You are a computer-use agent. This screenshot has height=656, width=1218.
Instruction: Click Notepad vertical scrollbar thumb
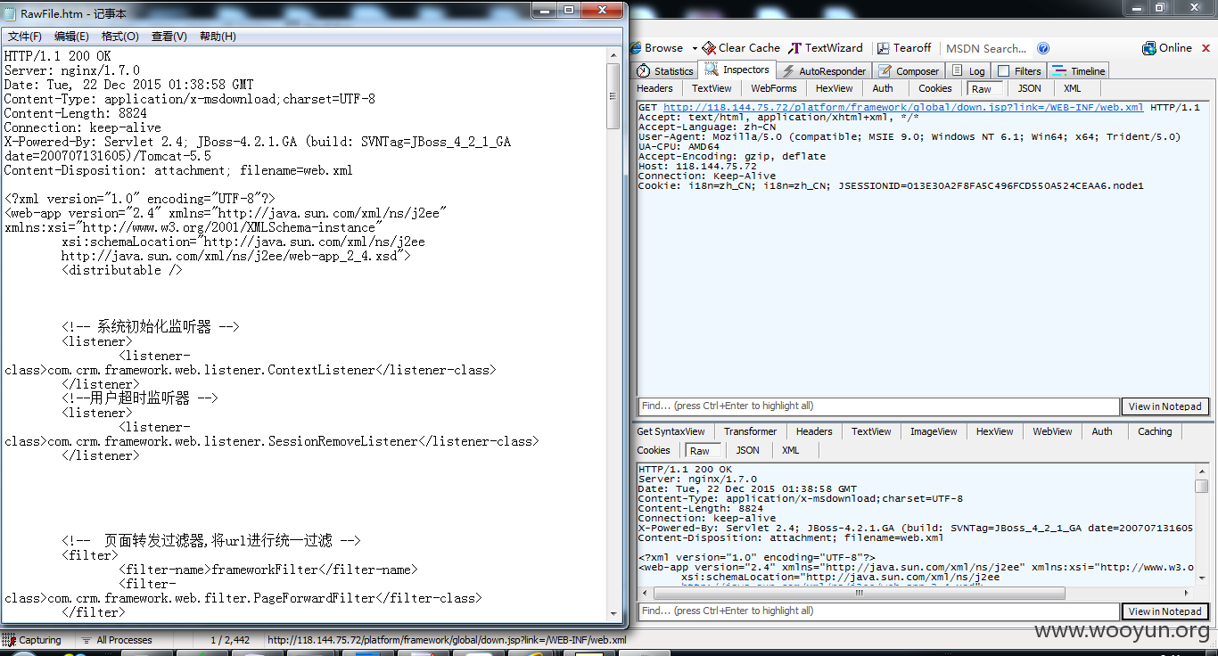[x=613, y=95]
